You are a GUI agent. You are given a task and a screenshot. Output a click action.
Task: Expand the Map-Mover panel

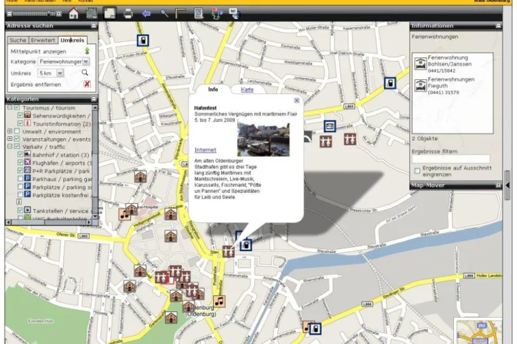pyautogui.click(x=499, y=186)
